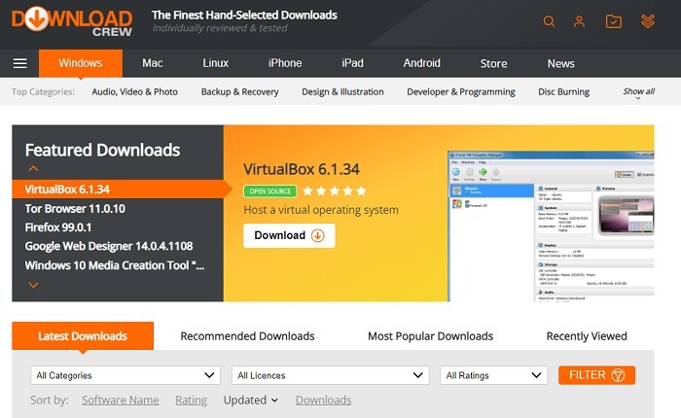The width and height of the screenshot is (681, 418).
Task: Open the Disc Burning category
Action: 563,91
